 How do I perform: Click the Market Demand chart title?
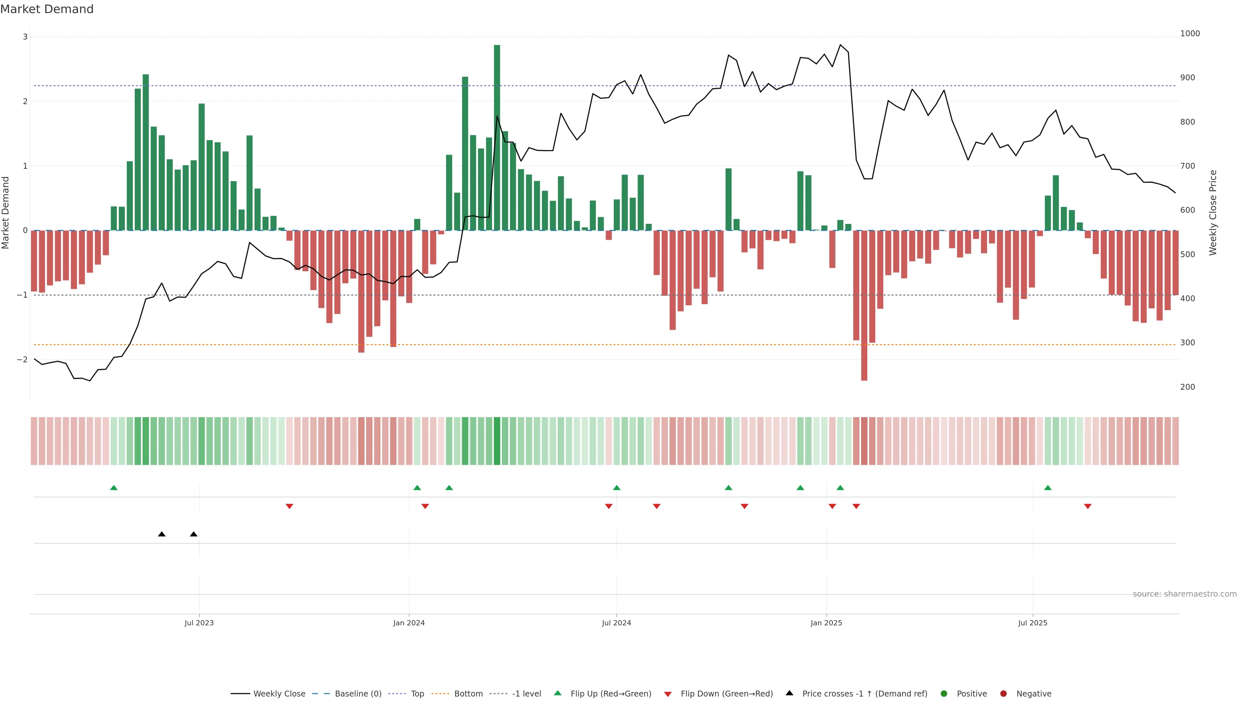47,9
